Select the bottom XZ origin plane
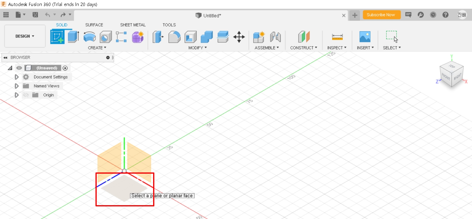 click(124, 188)
